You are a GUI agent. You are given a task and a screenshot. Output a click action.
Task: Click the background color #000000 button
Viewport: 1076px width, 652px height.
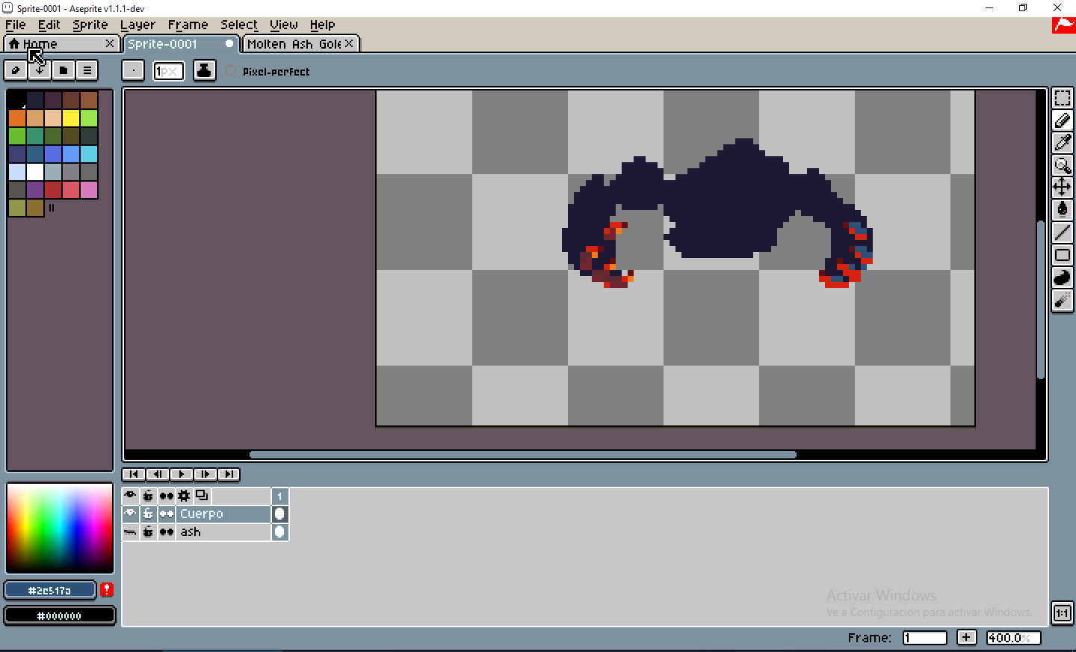click(x=60, y=616)
